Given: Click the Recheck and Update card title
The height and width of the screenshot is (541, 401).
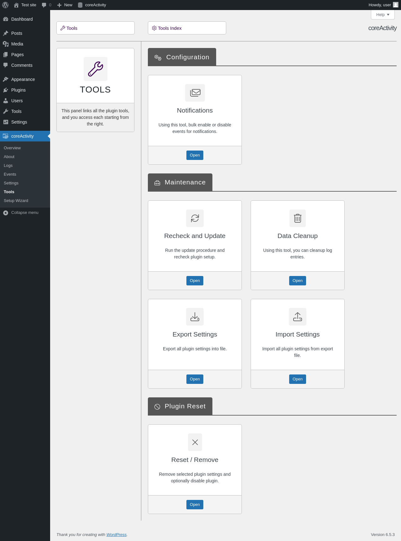Looking at the screenshot, I should point(195,236).
